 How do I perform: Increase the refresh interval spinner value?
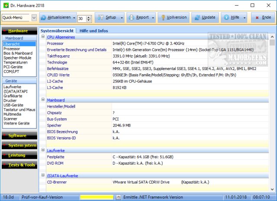(x=89, y=16)
